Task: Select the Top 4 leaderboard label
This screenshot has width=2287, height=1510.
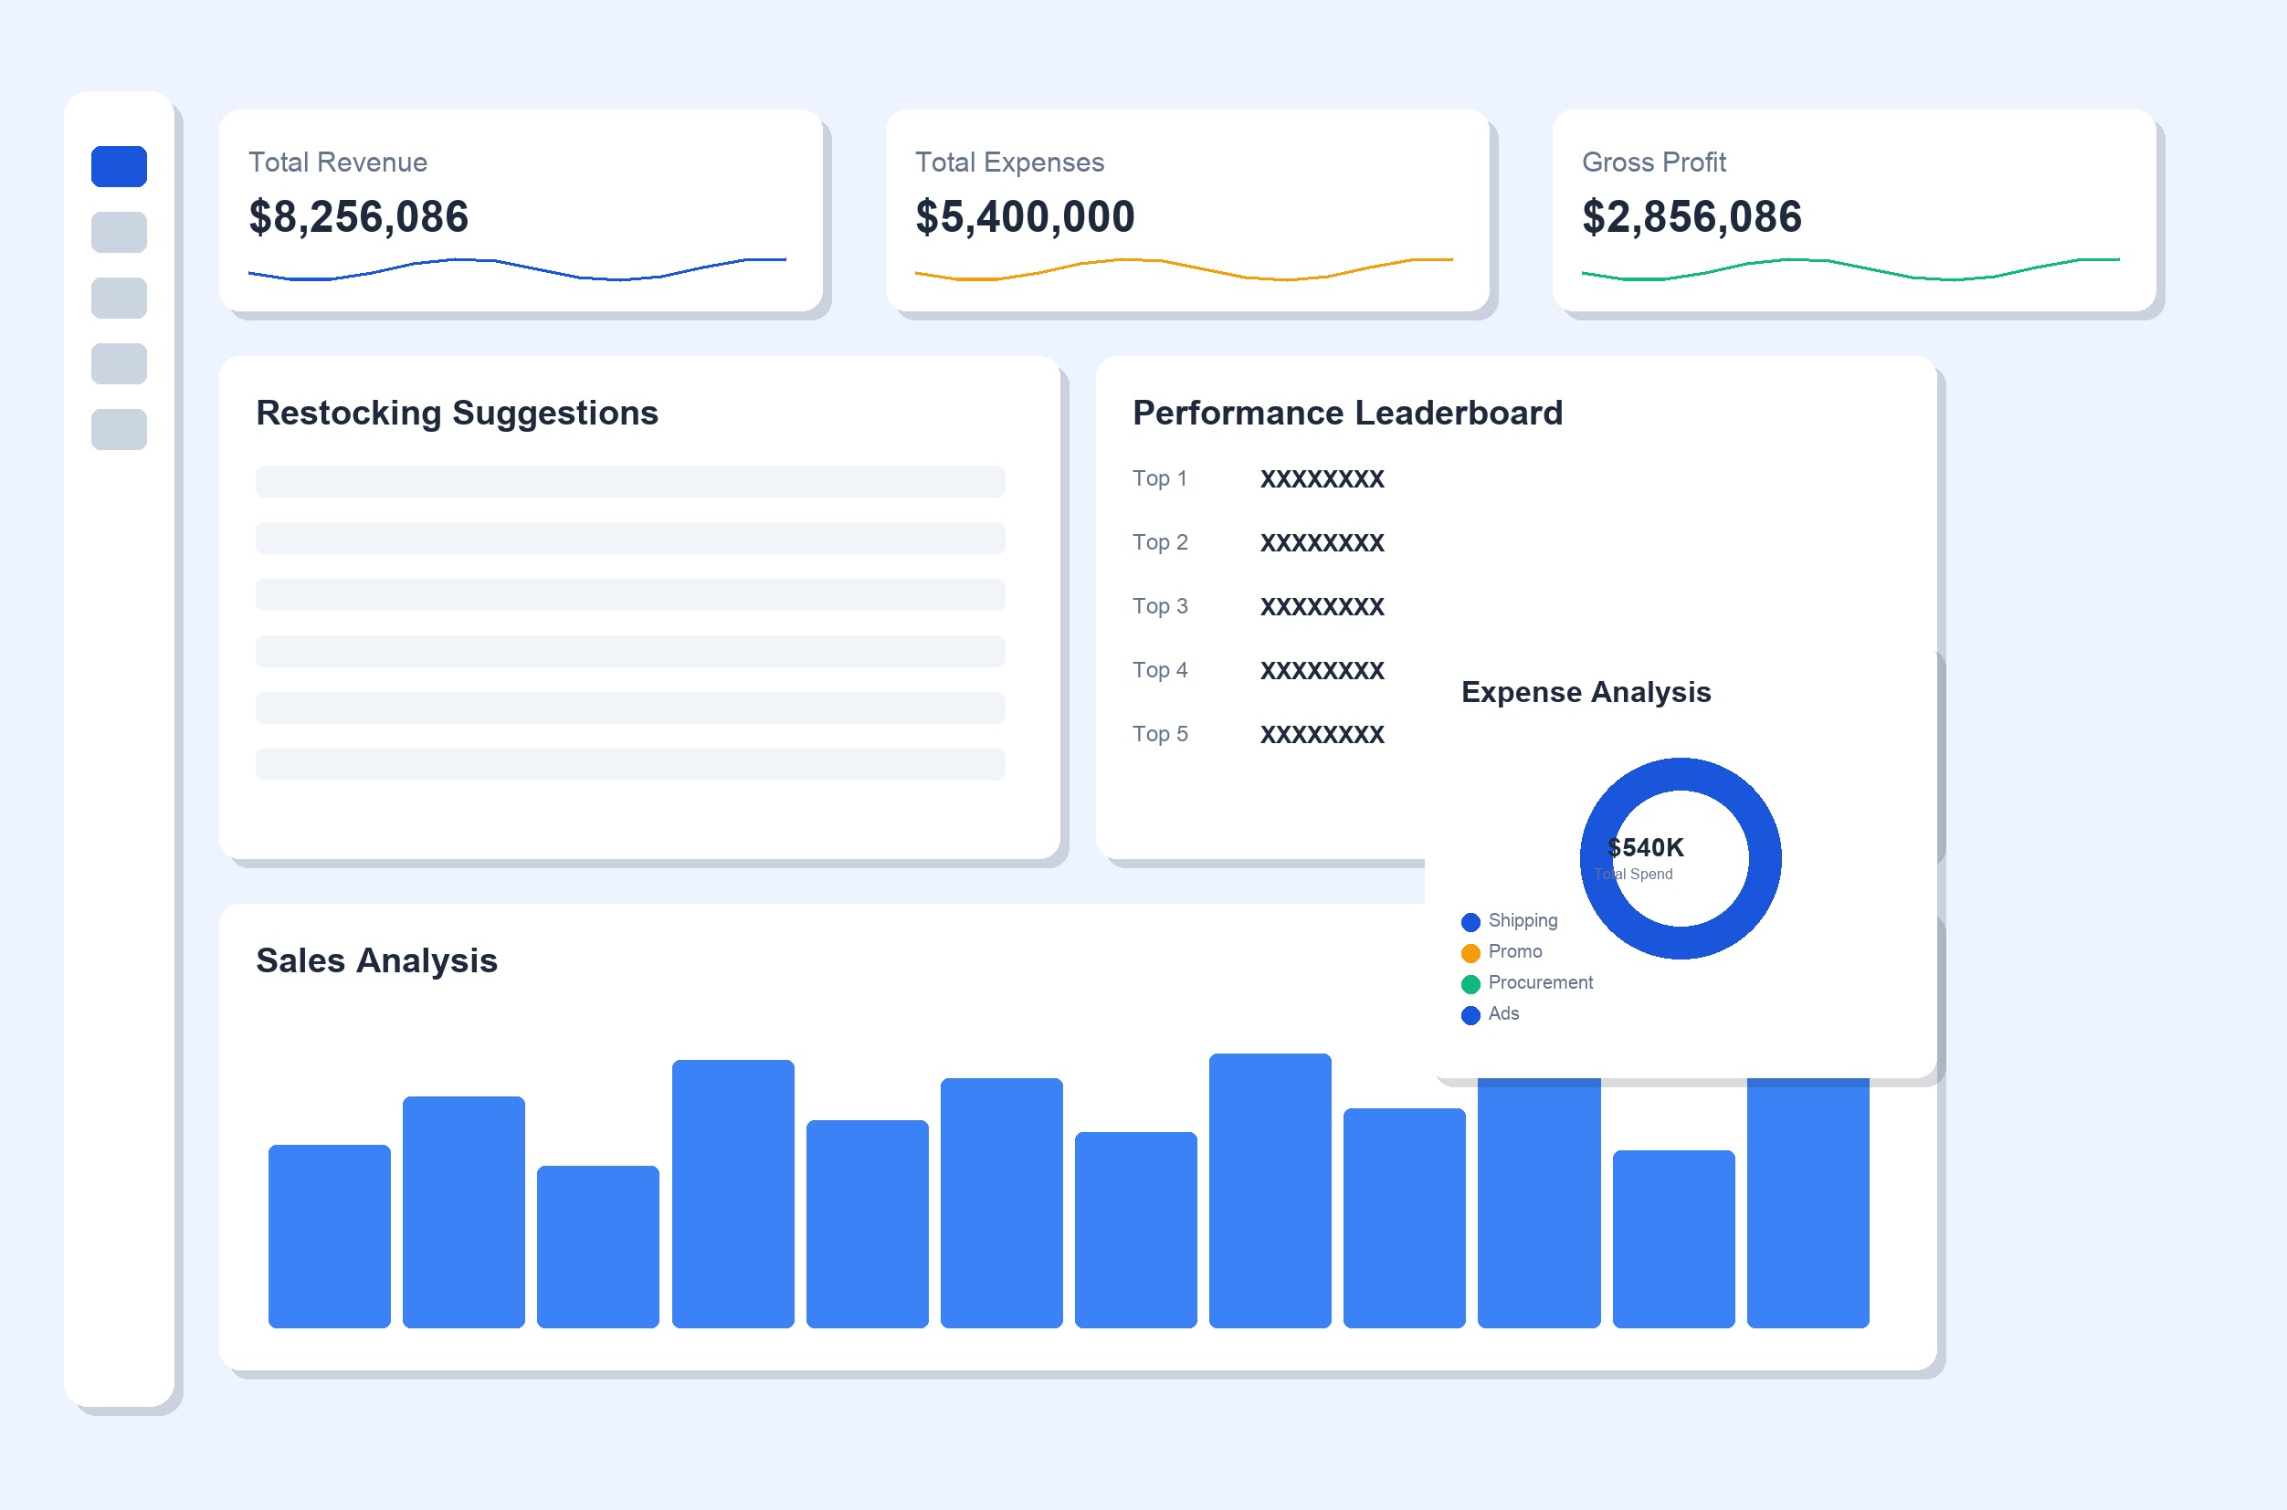Action: point(1160,670)
